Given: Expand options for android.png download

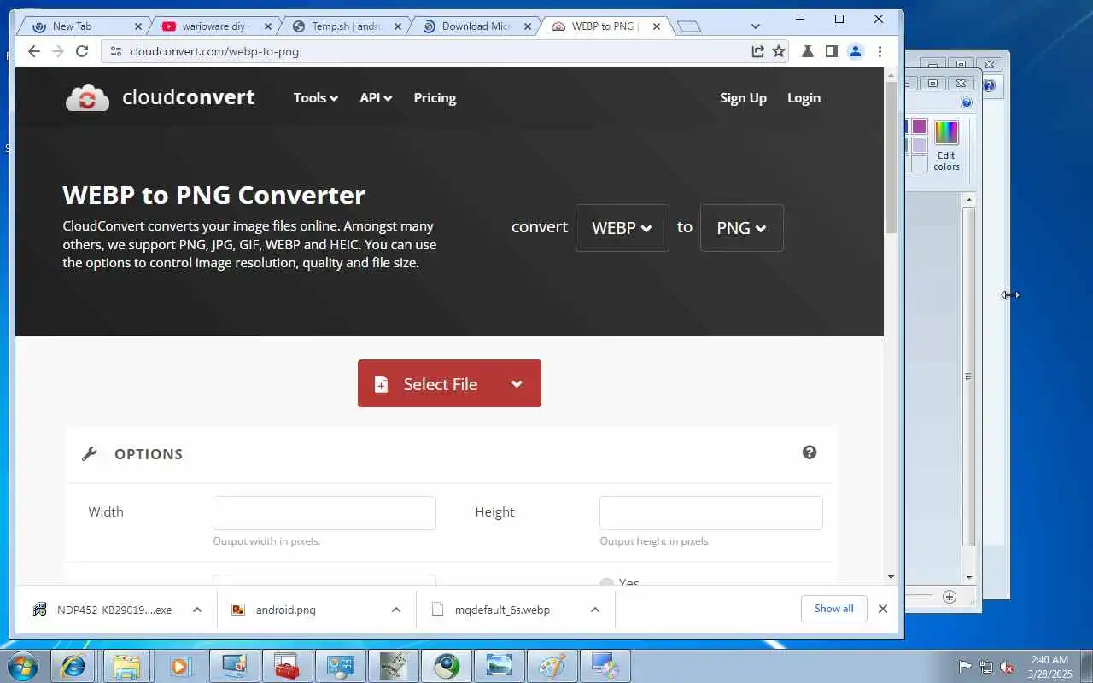Looking at the screenshot, I should pos(396,610).
